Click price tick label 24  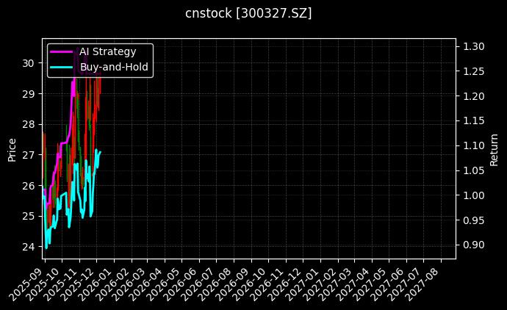pyautogui.click(x=28, y=247)
